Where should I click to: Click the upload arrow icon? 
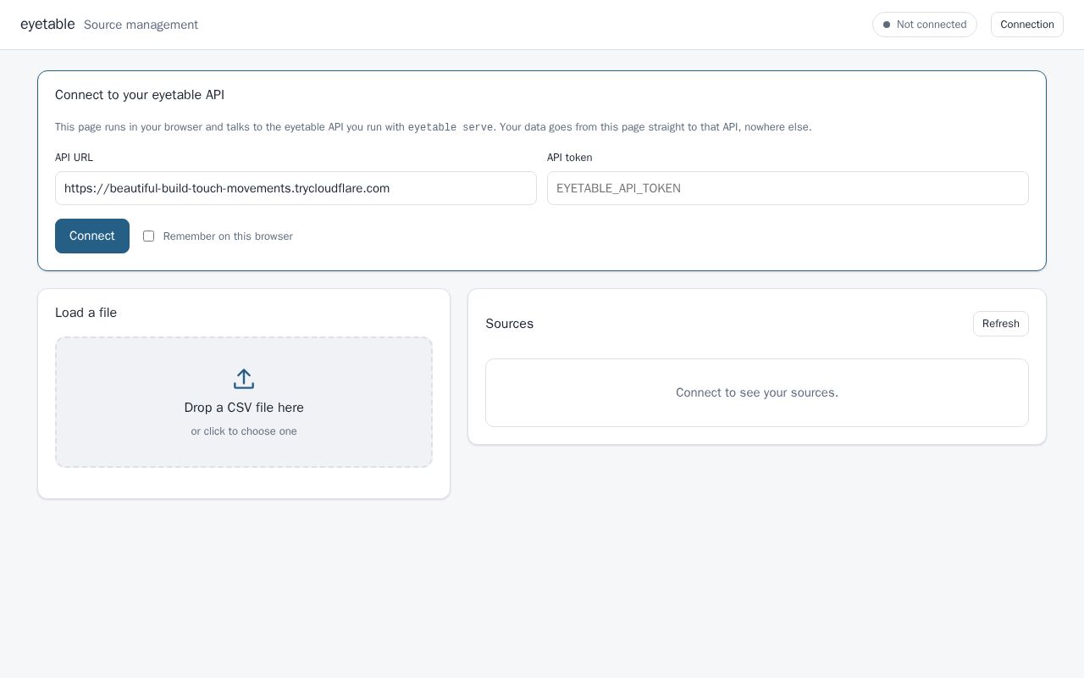[x=244, y=379]
